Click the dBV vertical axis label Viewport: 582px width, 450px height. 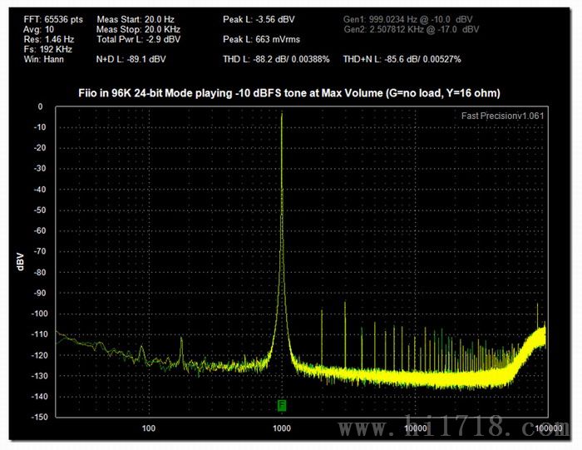(x=20, y=262)
